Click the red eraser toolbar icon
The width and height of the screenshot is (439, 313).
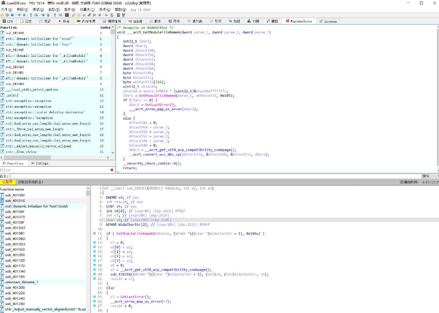click(x=89, y=15)
